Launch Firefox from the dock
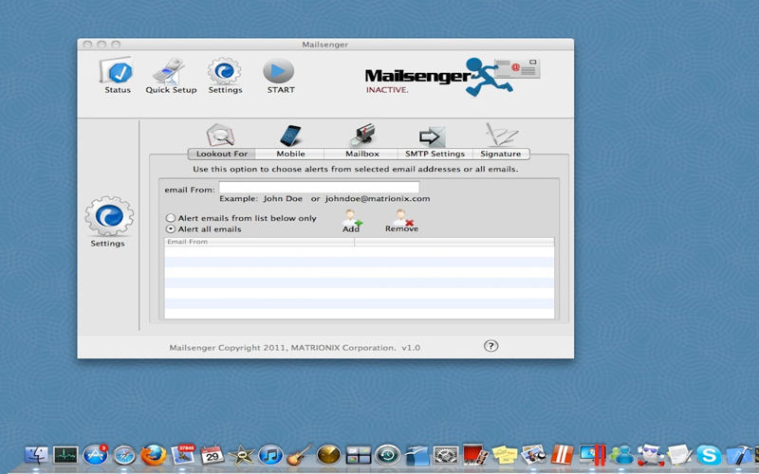The width and height of the screenshot is (759, 474). 154,455
